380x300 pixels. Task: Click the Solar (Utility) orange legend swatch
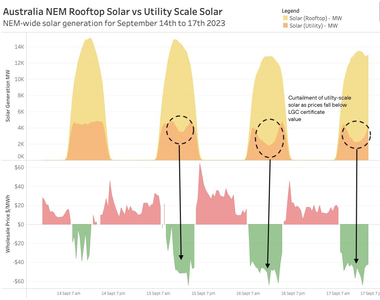[x=285, y=26]
